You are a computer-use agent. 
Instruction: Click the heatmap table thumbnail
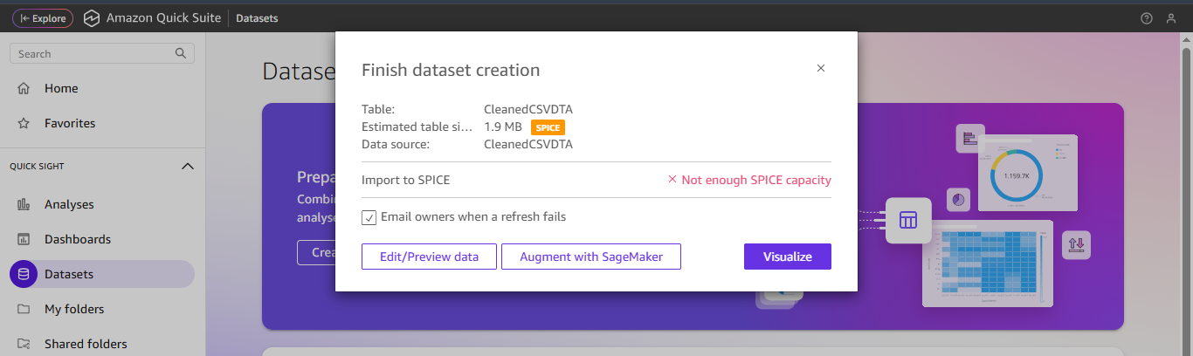(987, 264)
